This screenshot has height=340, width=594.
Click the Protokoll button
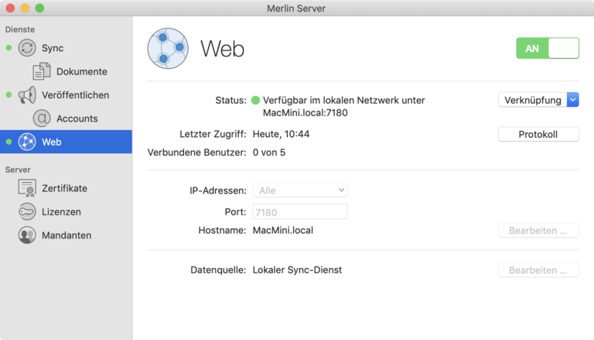tap(538, 134)
